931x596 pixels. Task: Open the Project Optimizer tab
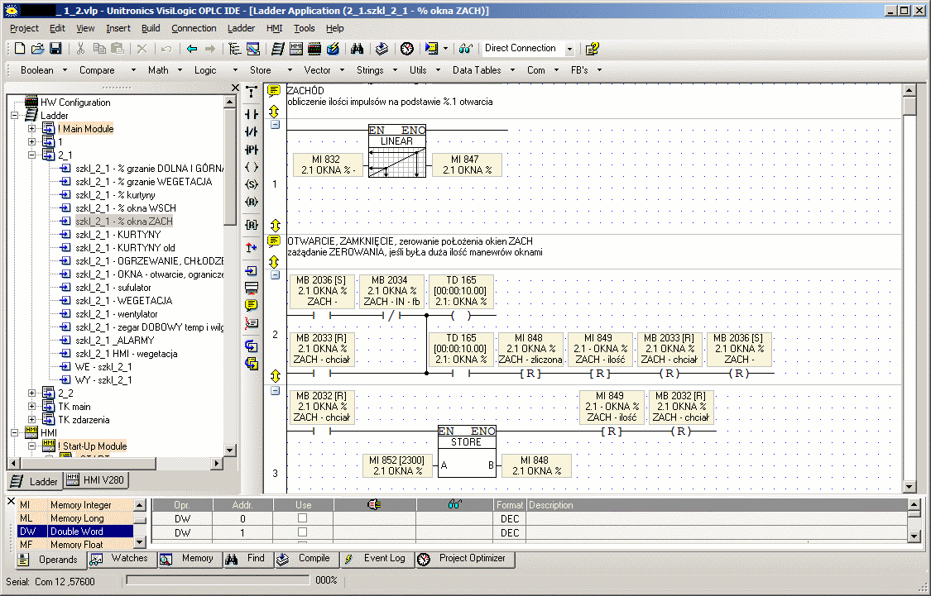click(463, 559)
